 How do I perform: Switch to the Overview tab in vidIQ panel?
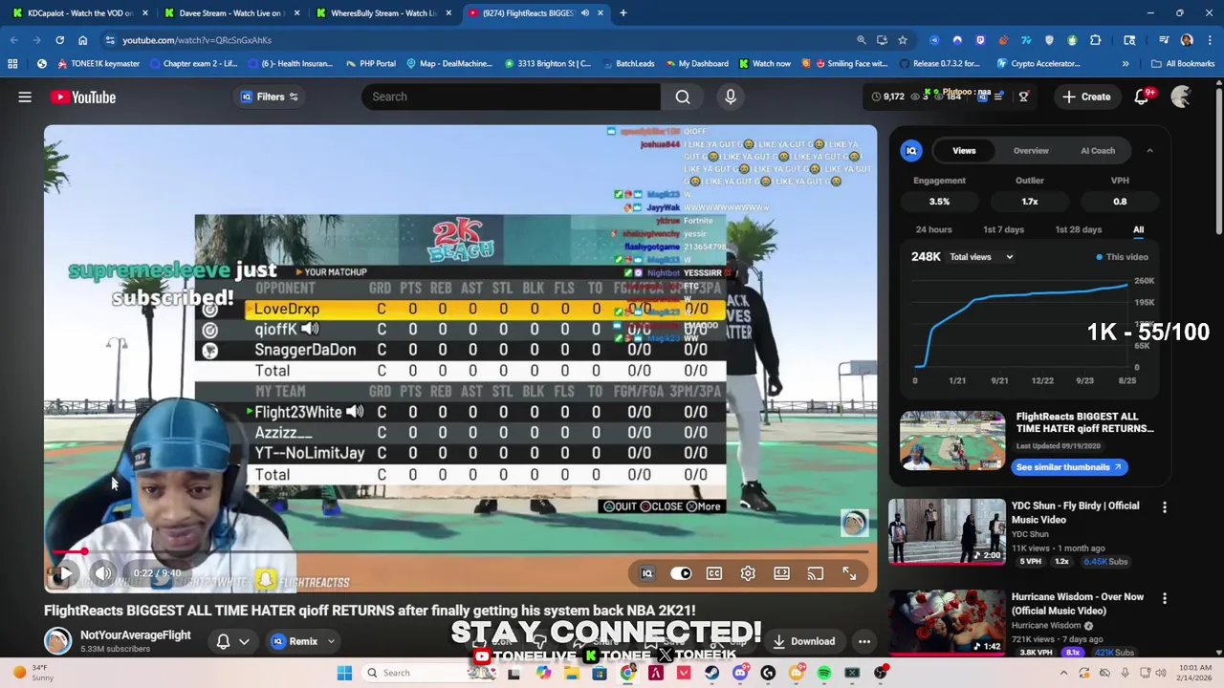1031,151
